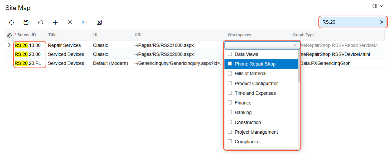
Task: Clear the RS.20 search text
Action: [x=382, y=22]
